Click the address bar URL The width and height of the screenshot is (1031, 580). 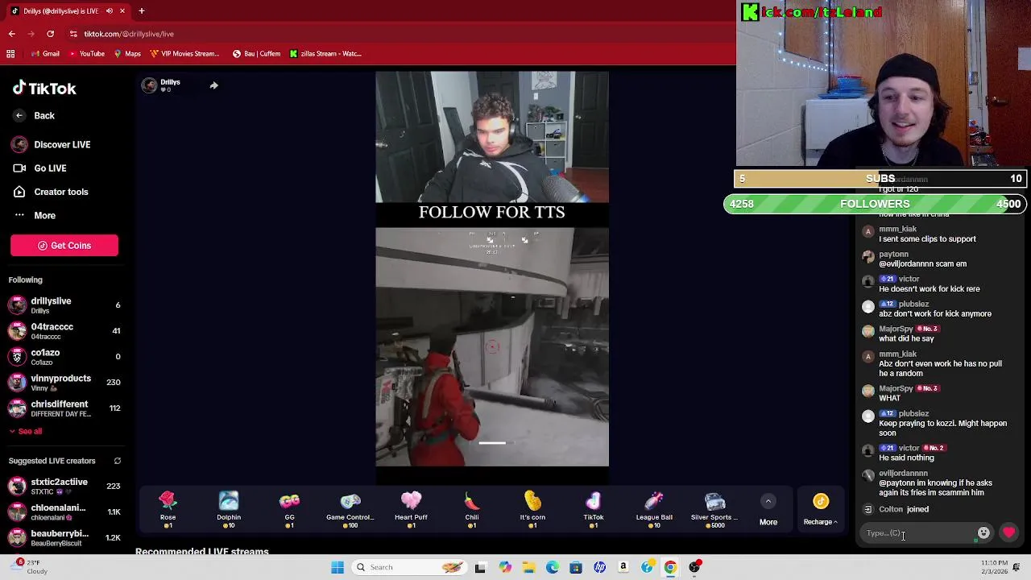coord(129,34)
